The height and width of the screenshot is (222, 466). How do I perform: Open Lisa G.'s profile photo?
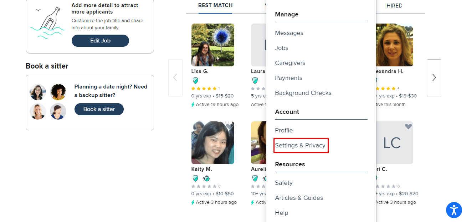click(213, 45)
